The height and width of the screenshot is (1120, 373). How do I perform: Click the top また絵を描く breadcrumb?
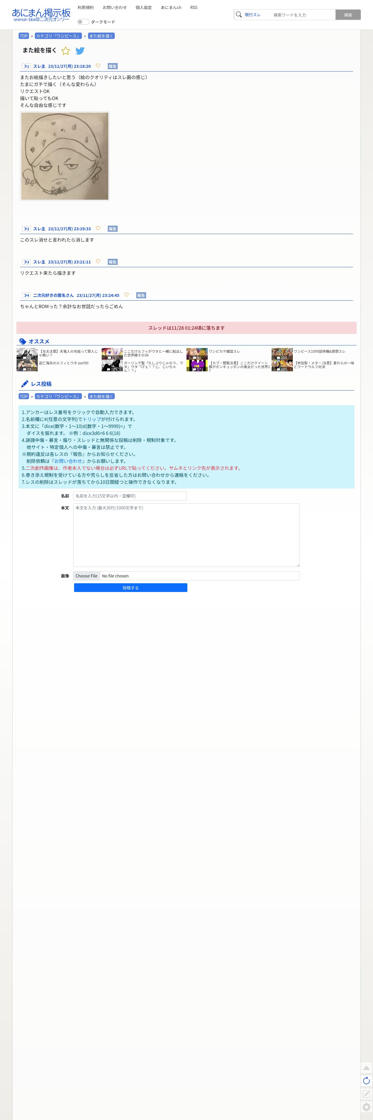tap(101, 36)
